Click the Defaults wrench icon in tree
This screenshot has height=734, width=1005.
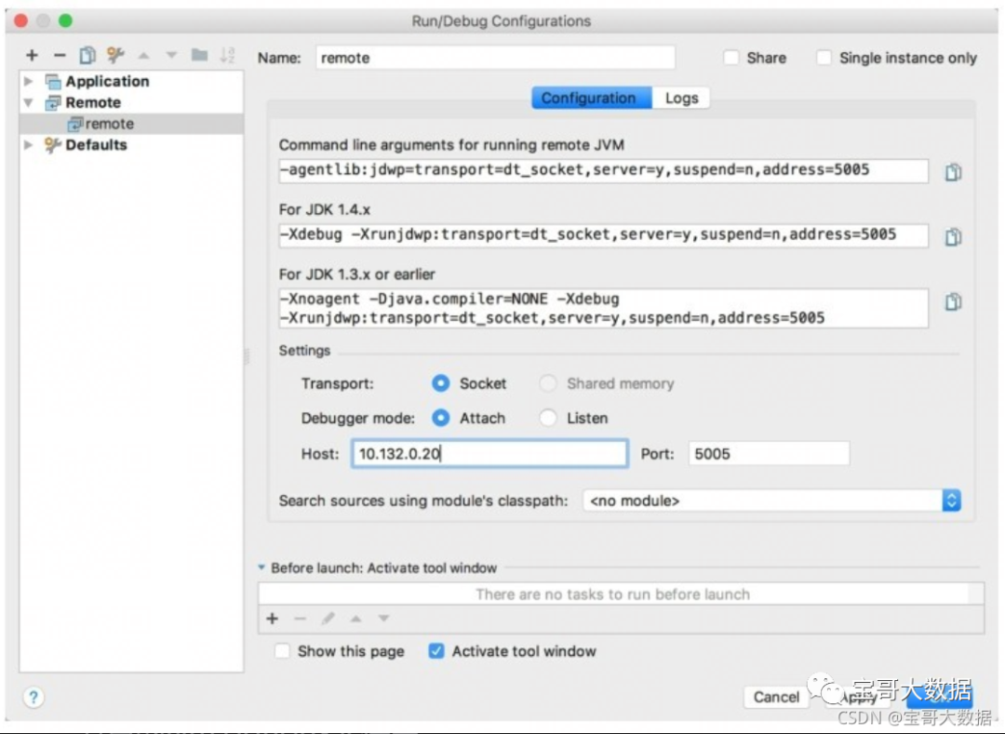52,145
